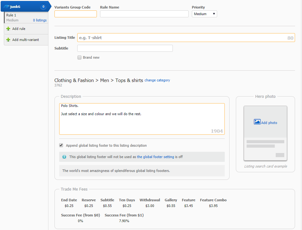Click into the Subtitle field
The width and height of the screenshot is (302, 230).
[125, 48]
